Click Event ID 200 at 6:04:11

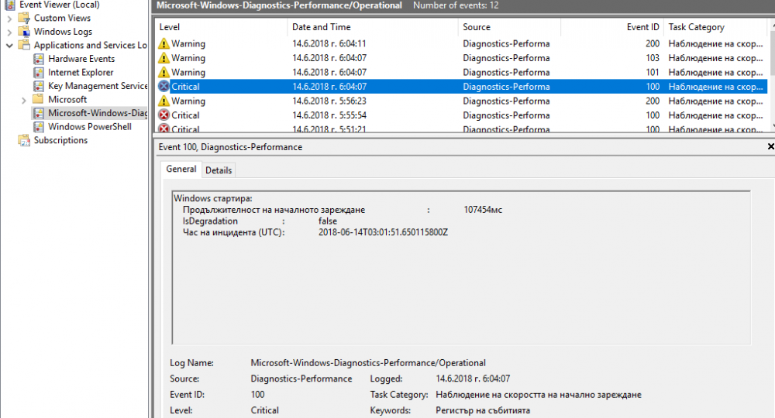652,43
